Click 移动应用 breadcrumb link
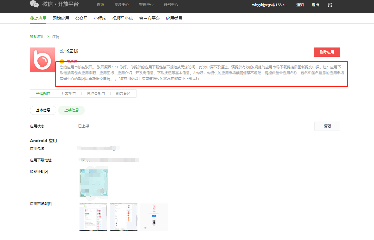 pos(37,37)
